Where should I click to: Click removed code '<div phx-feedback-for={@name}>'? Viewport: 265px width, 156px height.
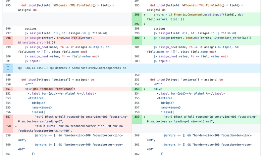click(x=50, y=89)
